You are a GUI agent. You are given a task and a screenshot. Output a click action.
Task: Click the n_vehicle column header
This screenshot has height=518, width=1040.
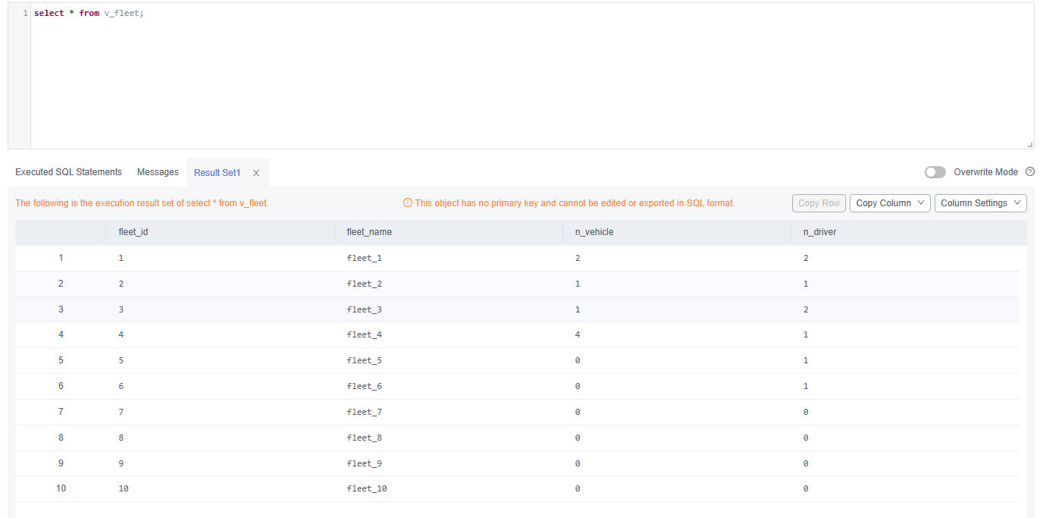[x=594, y=232]
